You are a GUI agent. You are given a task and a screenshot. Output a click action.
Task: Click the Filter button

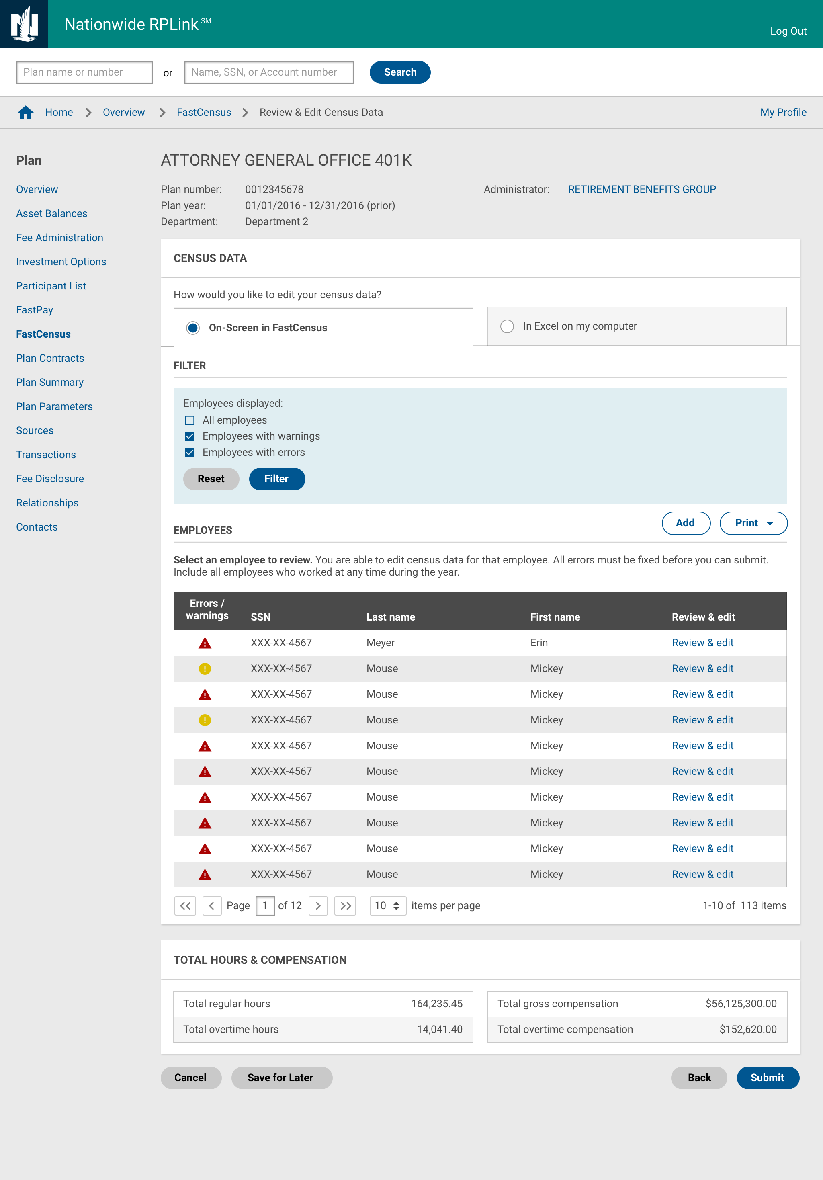276,479
